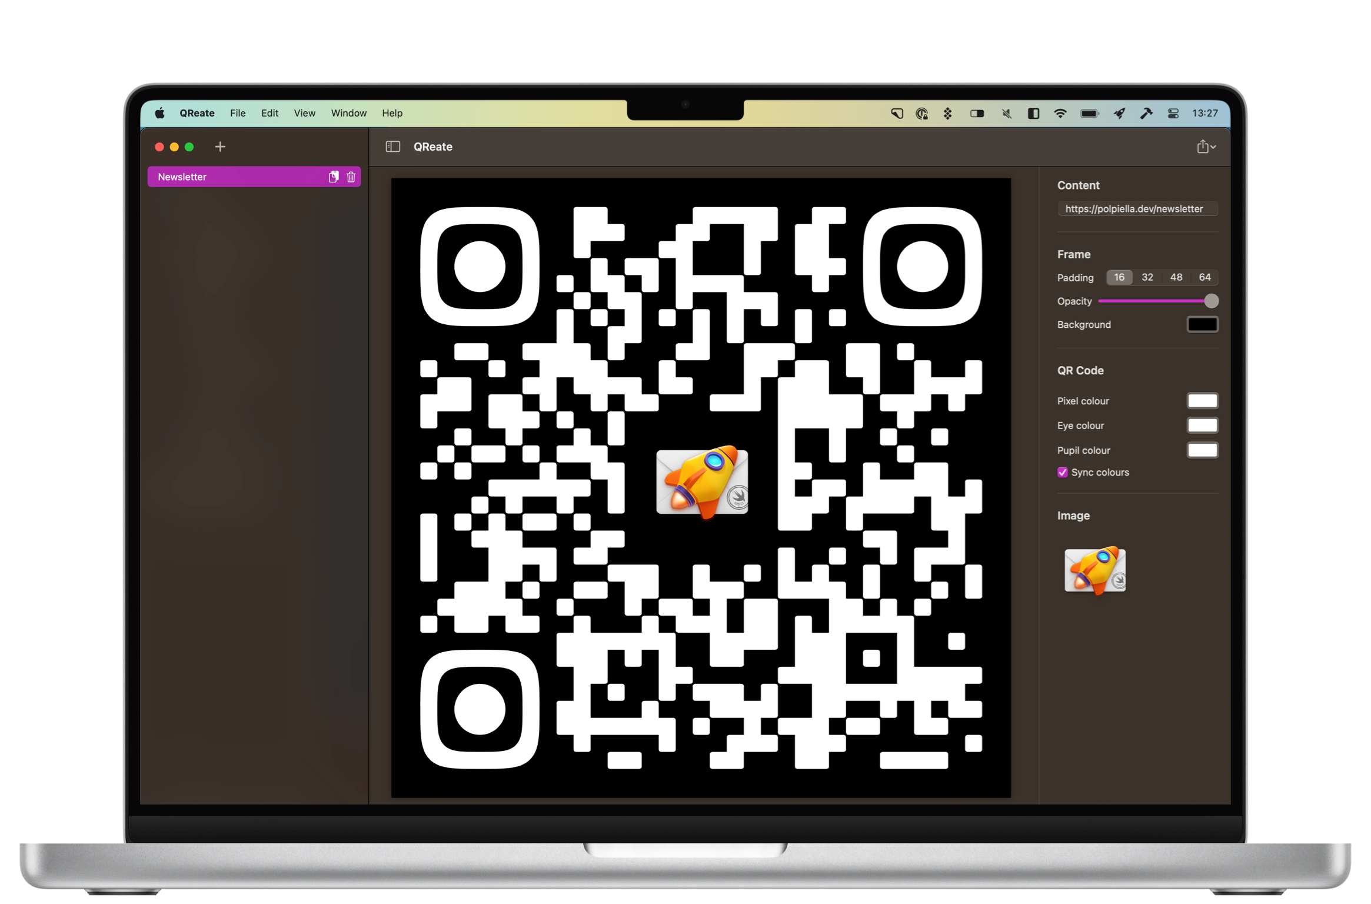1371x904 pixels.
Task: Open the Edit menu
Action: (x=269, y=113)
